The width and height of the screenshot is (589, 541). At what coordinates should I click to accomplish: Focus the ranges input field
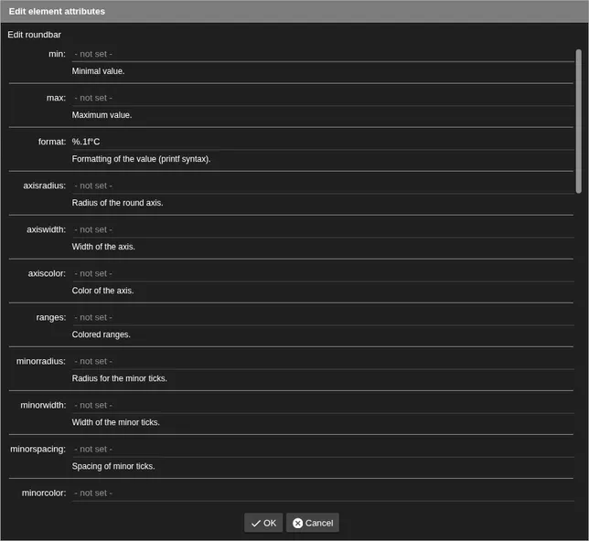pyautogui.click(x=323, y=318)
